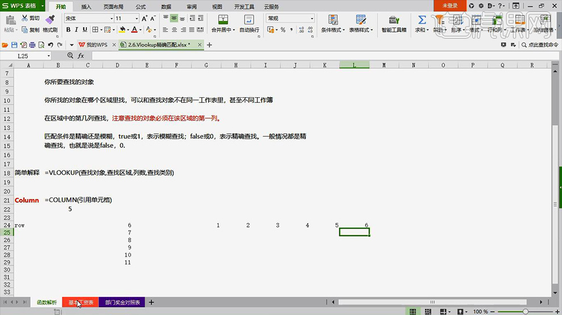Click the increase indent icon
The height and width of the screenshot is (315, 562).
201,18
